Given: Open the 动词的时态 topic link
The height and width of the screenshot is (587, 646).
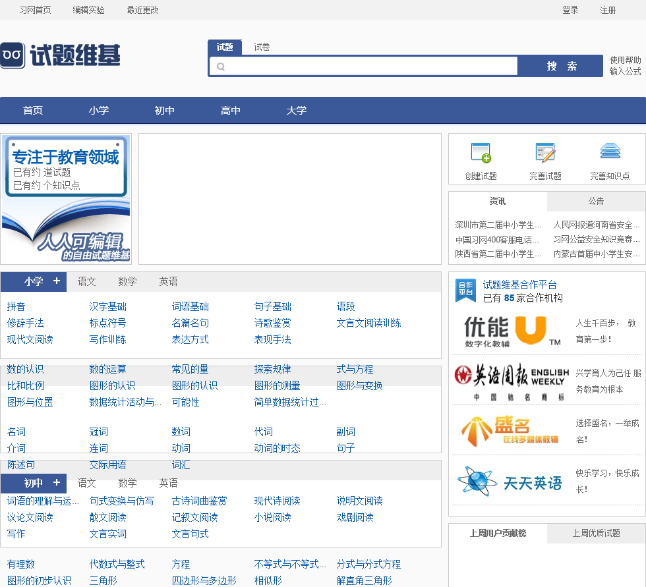Looking at the screenshot, I should [x=278, y=448].
